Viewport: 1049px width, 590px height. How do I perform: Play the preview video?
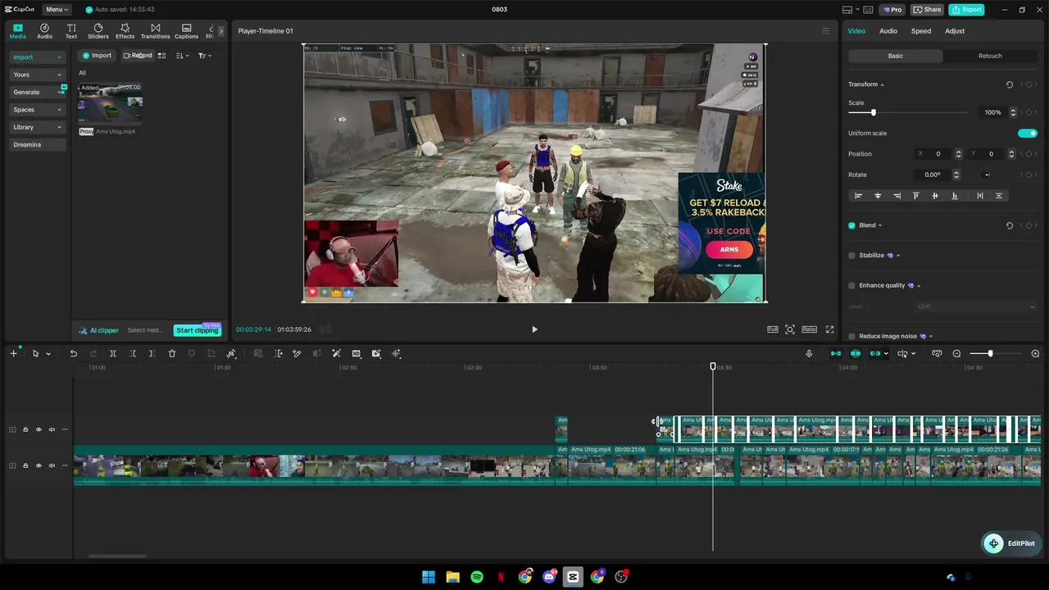[x=534, y=329]
